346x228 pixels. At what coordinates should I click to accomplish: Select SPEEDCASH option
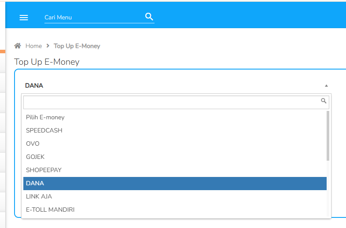pos(175,130)
